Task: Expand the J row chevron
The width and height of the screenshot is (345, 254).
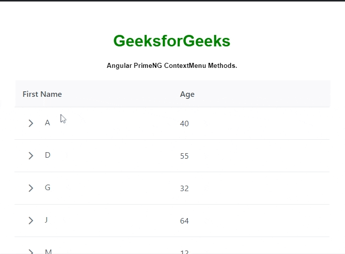Action: [31, 221]
